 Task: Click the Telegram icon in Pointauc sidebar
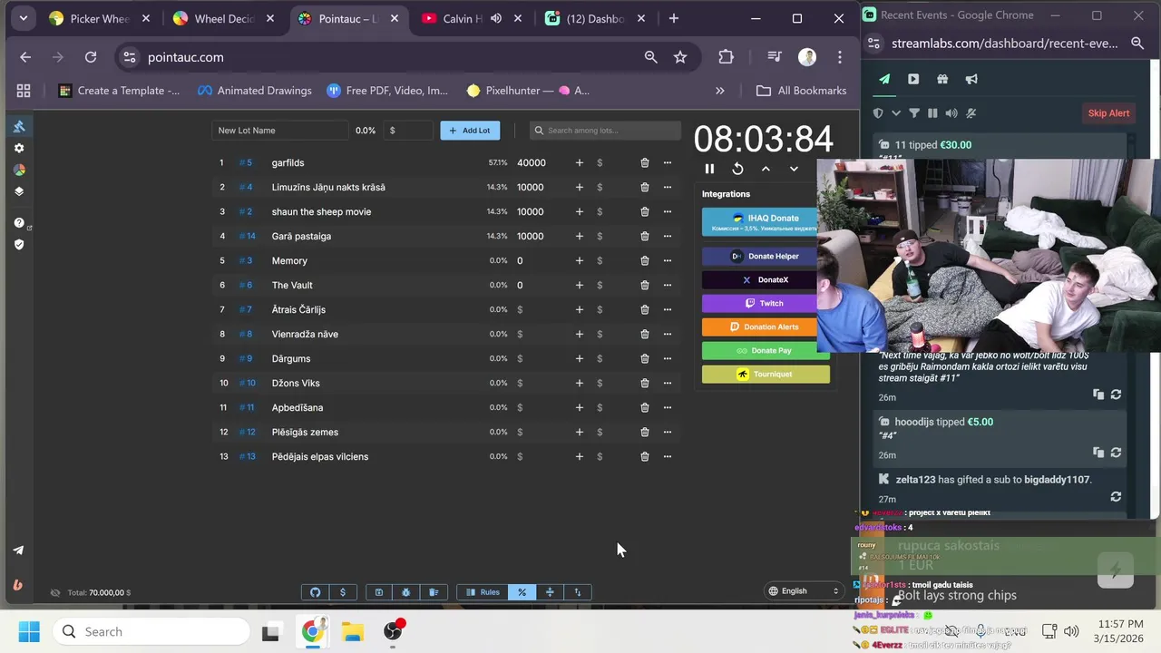coord(18,551)
